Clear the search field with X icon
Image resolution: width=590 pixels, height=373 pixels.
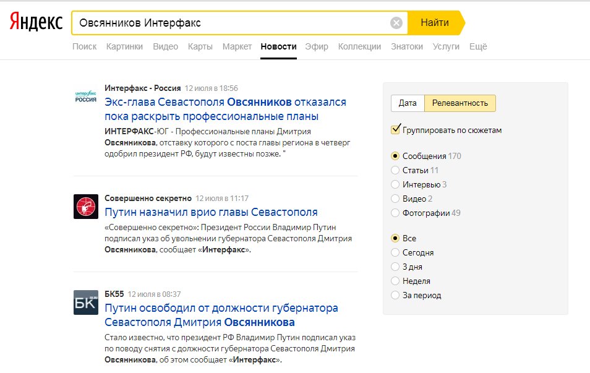[396, 24]
